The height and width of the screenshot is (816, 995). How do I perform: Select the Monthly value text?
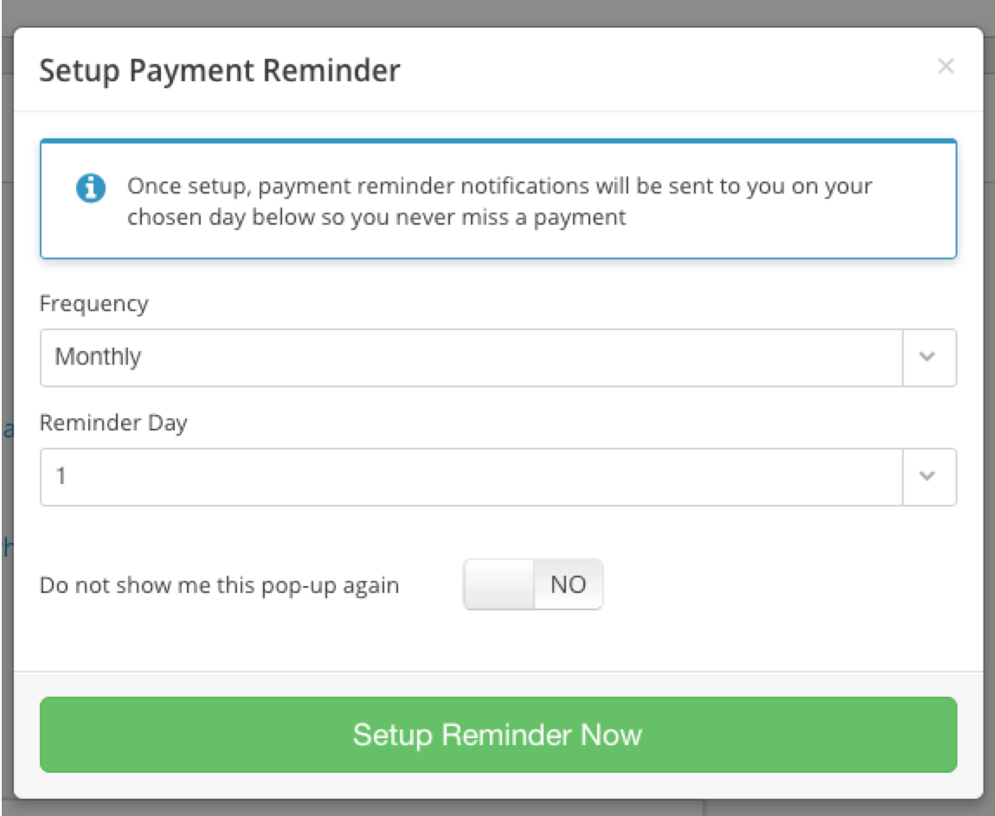click(x=98, y=357)
